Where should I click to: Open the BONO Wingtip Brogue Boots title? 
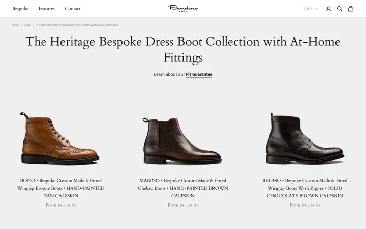tap(60, 188)
